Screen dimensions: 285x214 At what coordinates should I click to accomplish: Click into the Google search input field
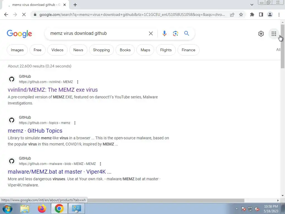point(98,33)
